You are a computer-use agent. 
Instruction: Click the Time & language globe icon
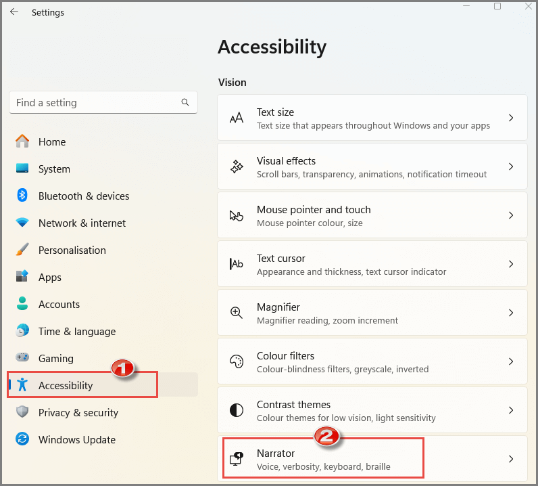[22, 330]
